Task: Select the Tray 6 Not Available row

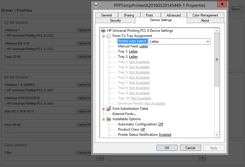Action: 134,77
